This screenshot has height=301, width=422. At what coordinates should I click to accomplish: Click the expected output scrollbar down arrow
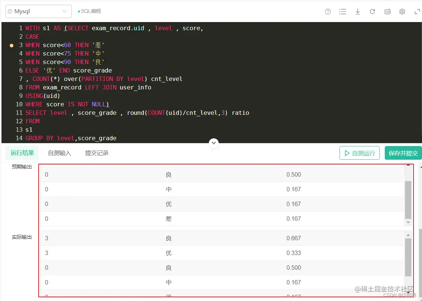pos(408,223)
